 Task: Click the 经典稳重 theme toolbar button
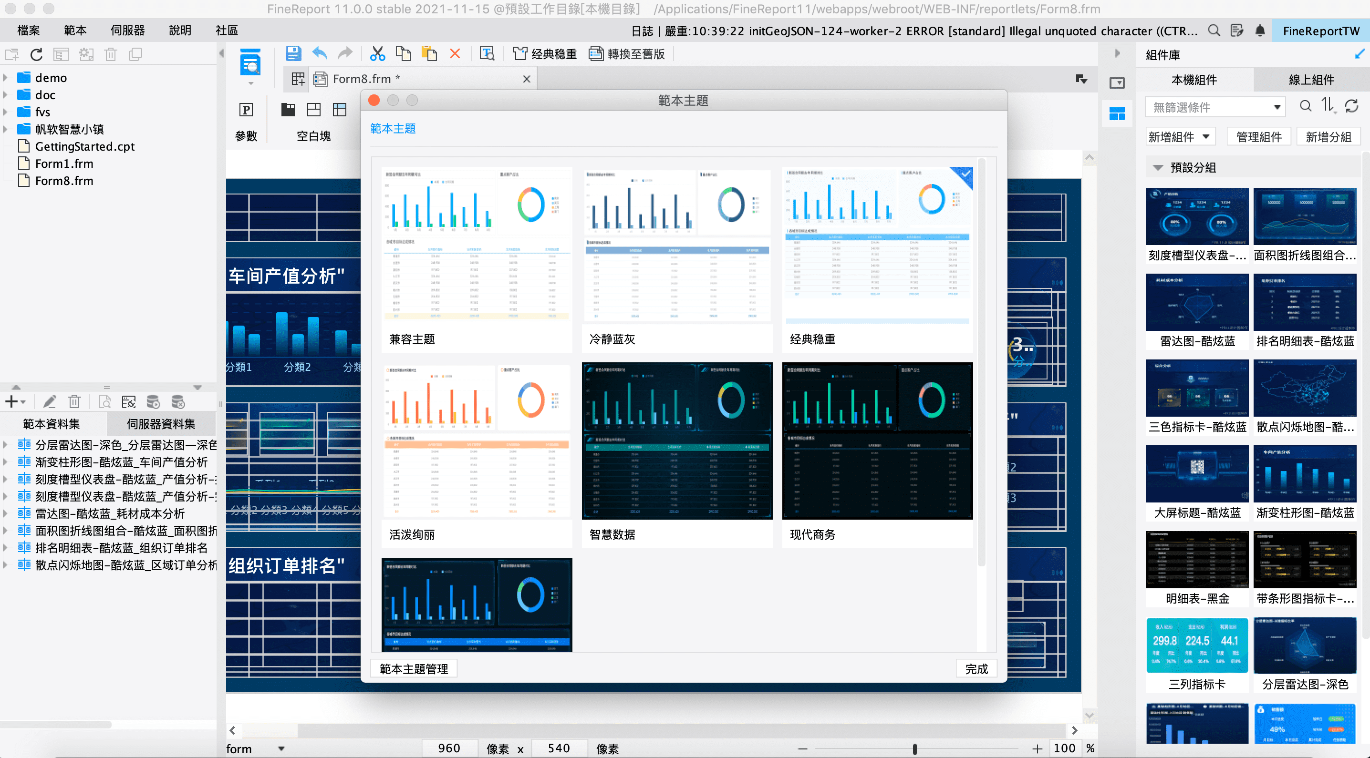point(545,54)
